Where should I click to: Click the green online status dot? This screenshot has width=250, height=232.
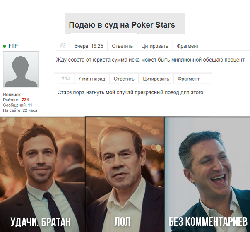[x=5, y=46]
